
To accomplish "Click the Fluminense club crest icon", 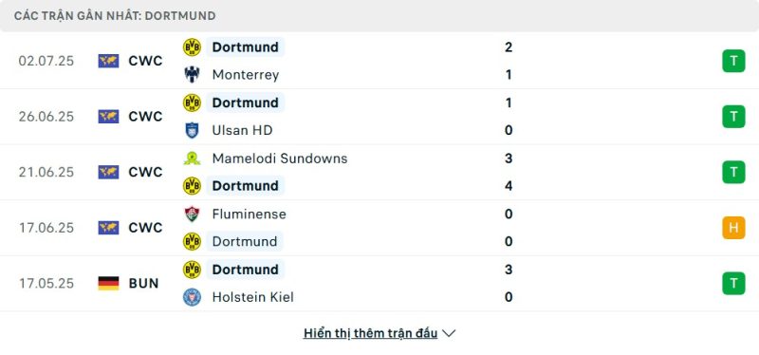I will (x=192, y=214).
